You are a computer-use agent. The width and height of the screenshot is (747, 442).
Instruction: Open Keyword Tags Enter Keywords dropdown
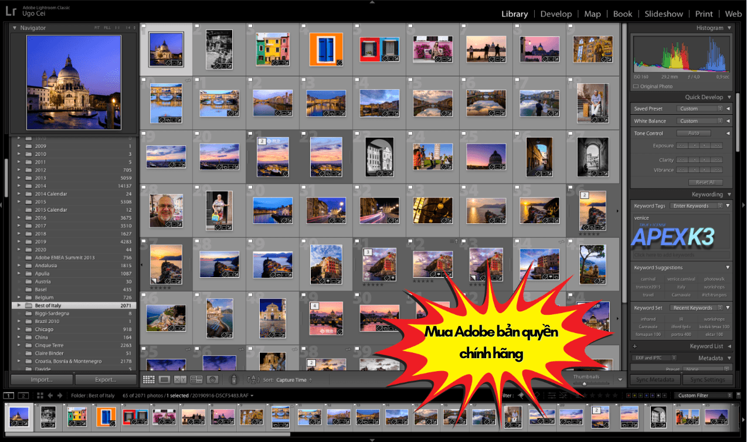click(697, 206)
